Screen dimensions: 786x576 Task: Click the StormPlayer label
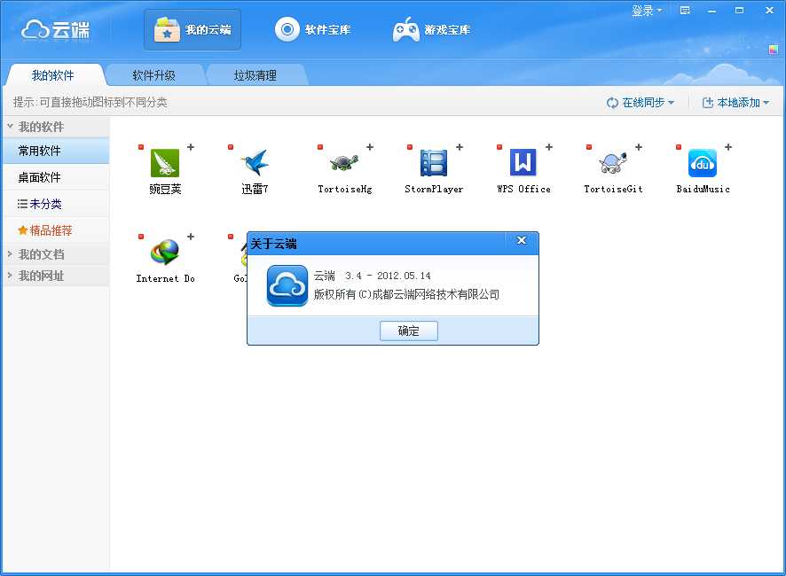(434, 190)
